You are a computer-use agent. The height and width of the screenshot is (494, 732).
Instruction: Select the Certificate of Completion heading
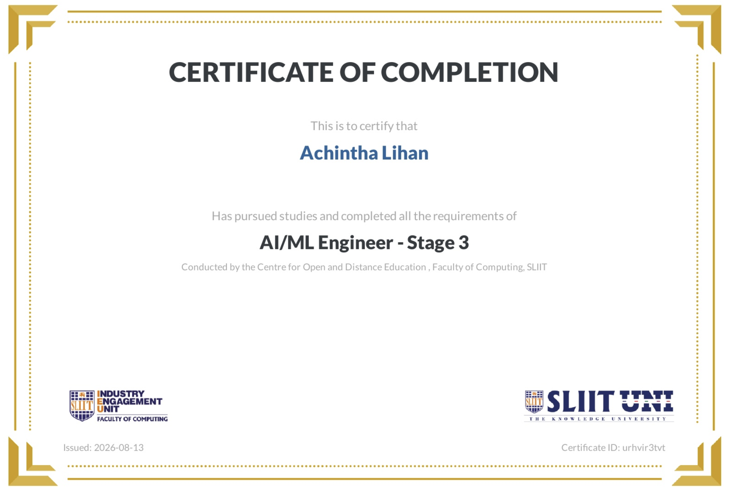click(x=364, y=72)
